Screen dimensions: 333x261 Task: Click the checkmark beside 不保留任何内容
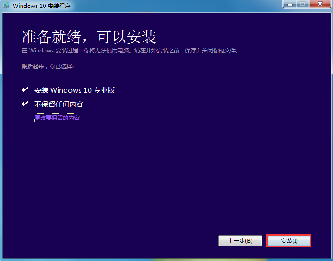[25, 104]
